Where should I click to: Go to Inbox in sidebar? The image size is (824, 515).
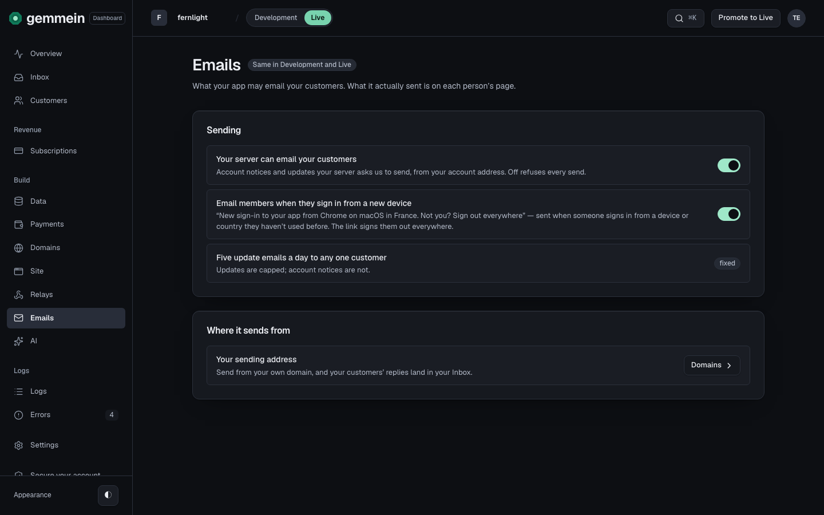coord(66,77)
